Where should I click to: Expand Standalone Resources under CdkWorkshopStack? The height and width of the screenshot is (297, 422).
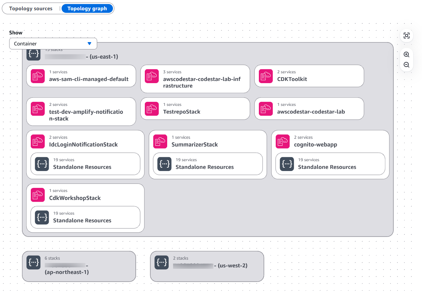85,218
